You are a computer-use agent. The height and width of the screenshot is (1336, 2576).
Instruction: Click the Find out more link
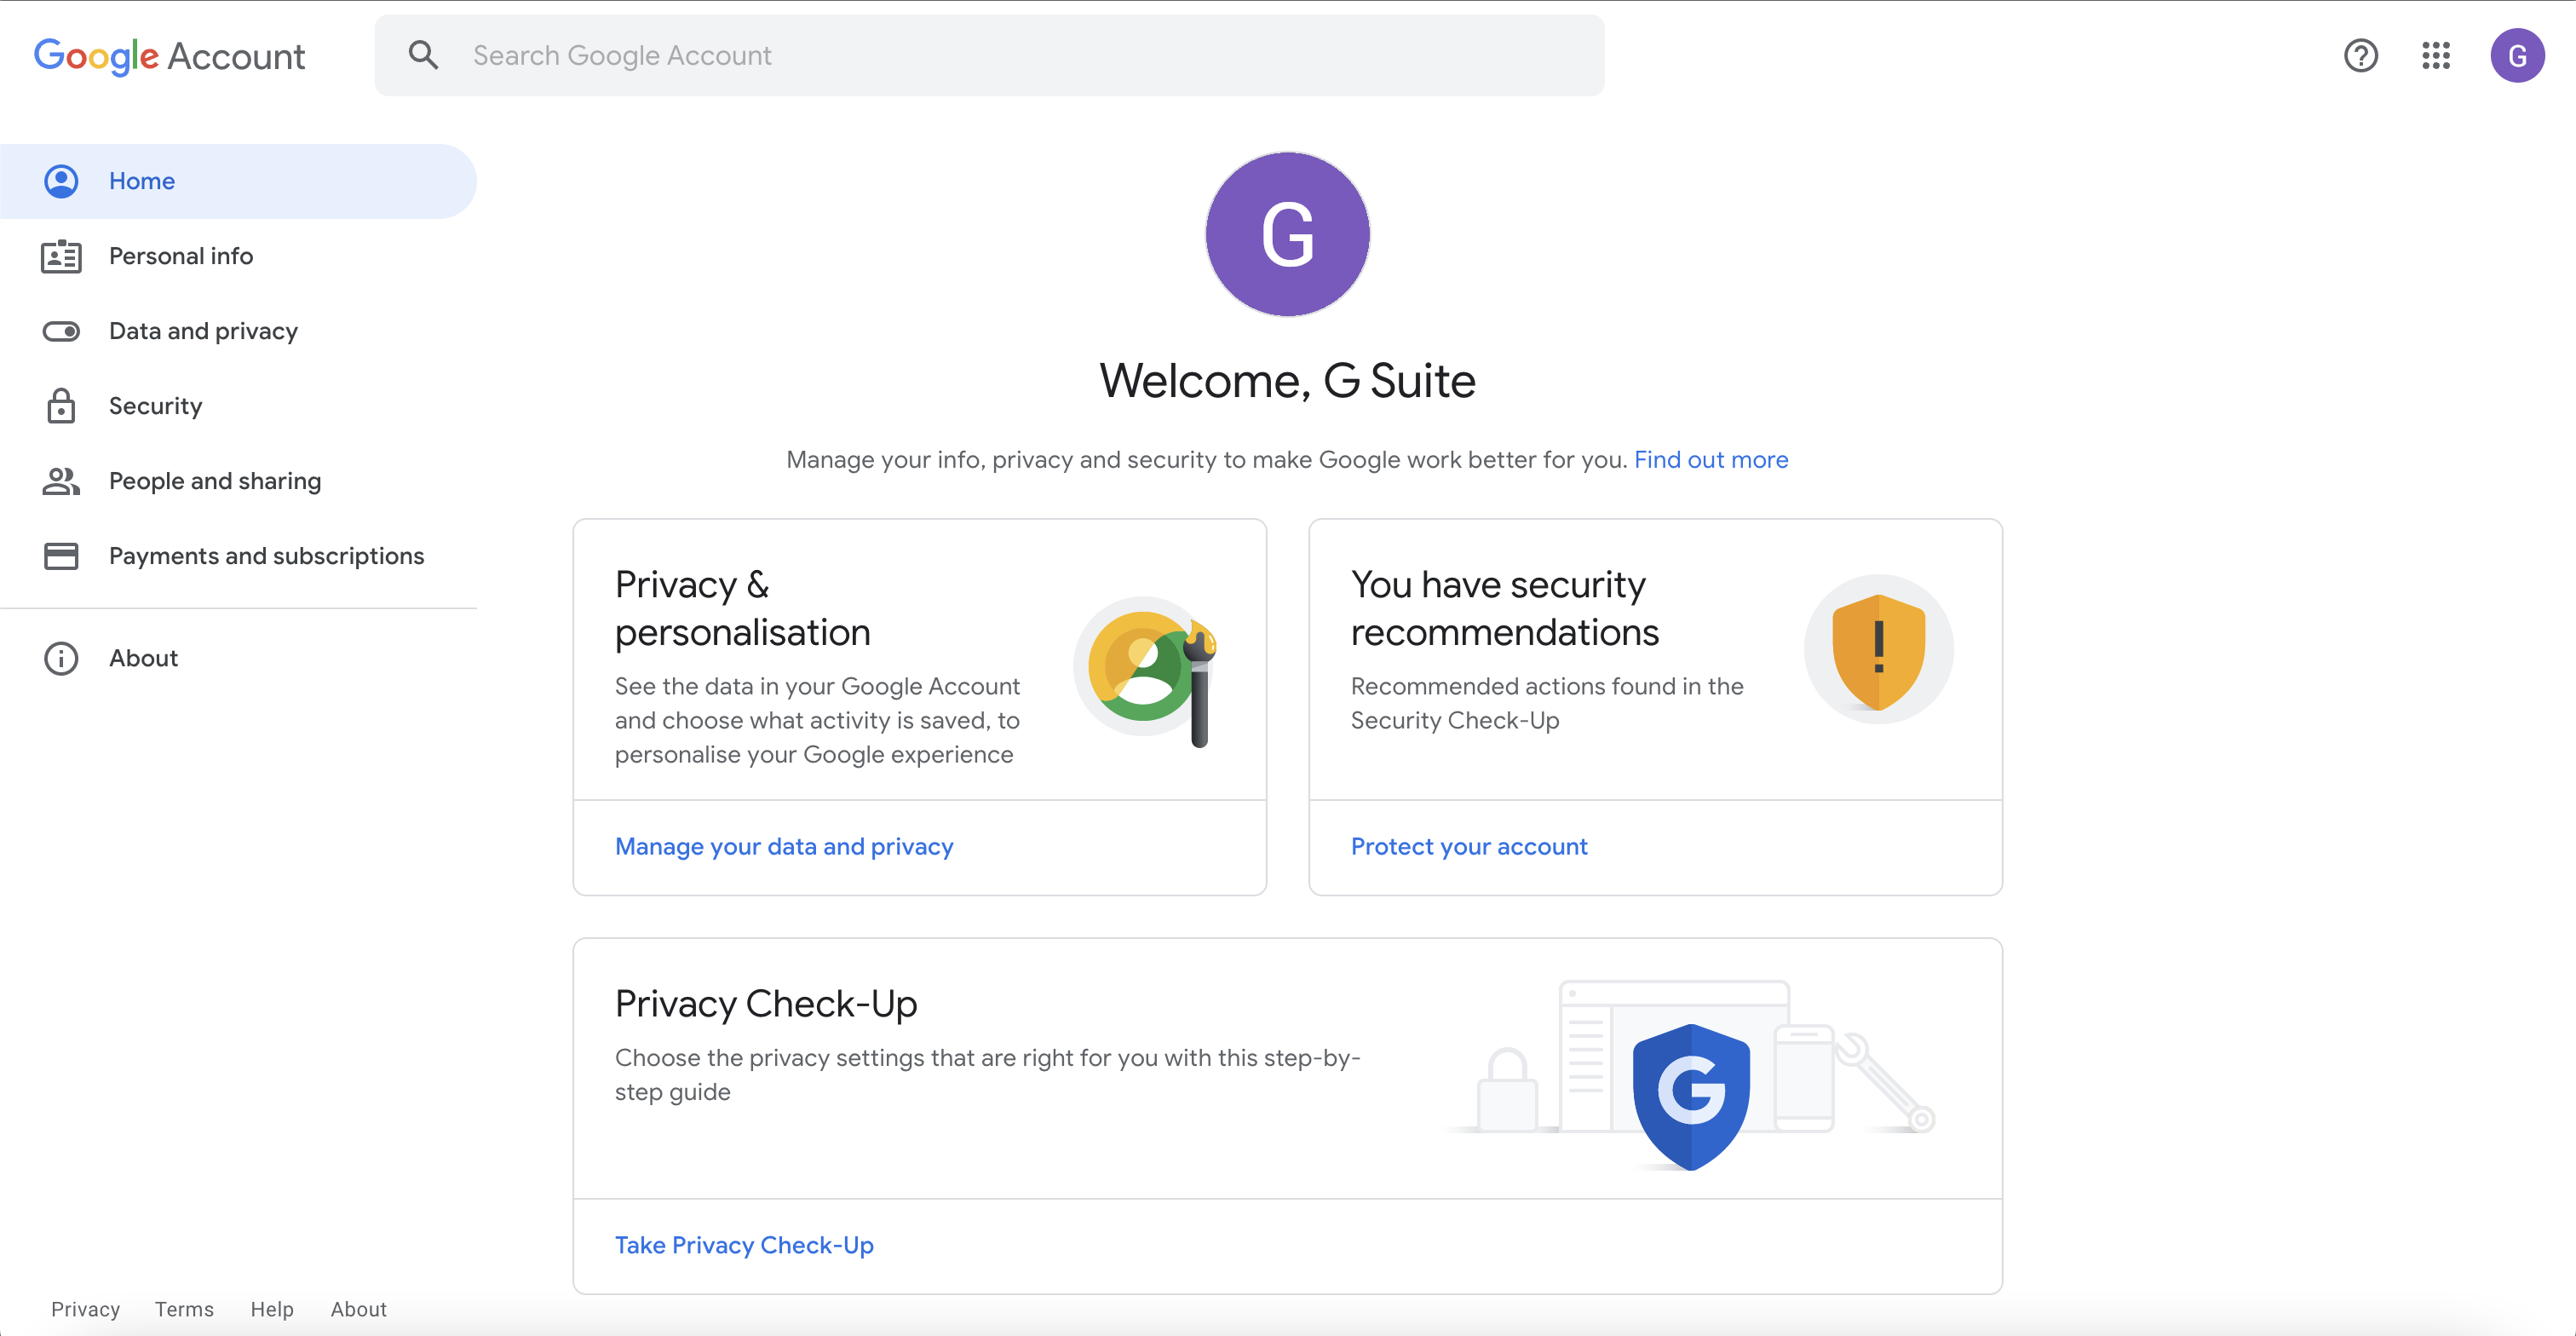tap(1710, 460)
